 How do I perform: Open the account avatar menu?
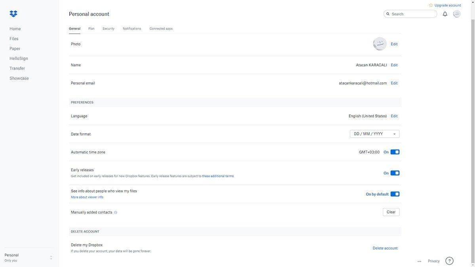pyautogui.click(x=457, y=14)
